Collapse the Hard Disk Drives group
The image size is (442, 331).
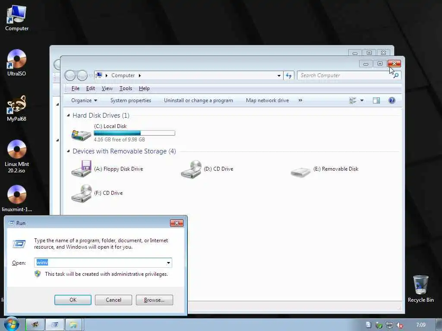(68, 115)
